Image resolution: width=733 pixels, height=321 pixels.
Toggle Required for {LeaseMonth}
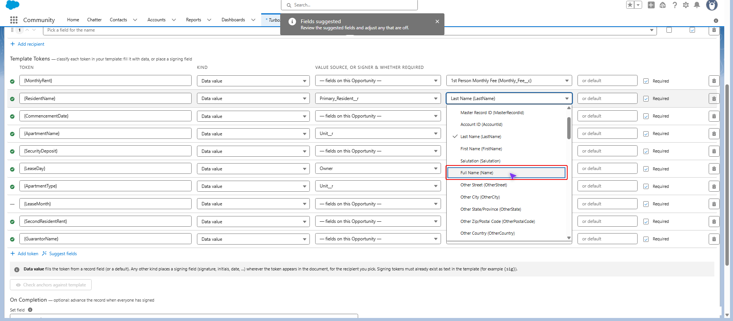coord(646,204)
